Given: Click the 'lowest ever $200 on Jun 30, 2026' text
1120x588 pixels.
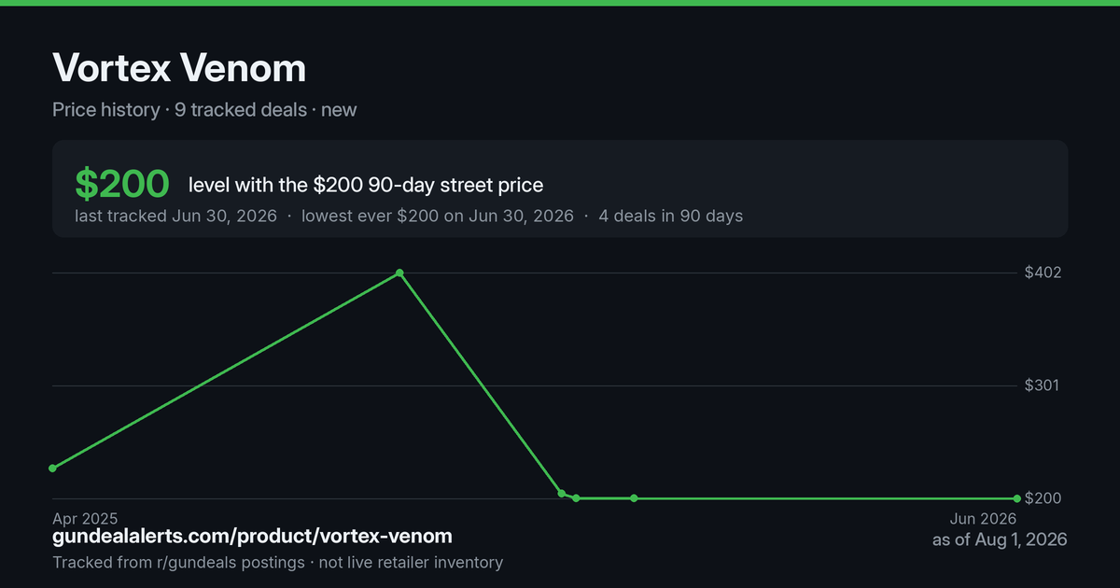Looking at the screenshot, I should [437, 216].
